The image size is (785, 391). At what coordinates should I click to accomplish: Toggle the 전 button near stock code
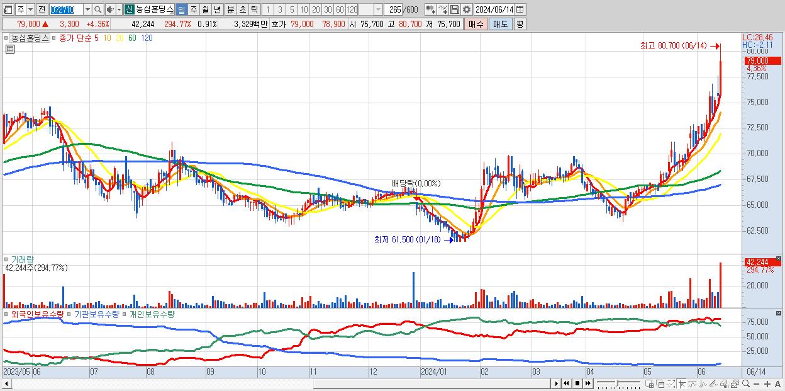click(42, 10)
